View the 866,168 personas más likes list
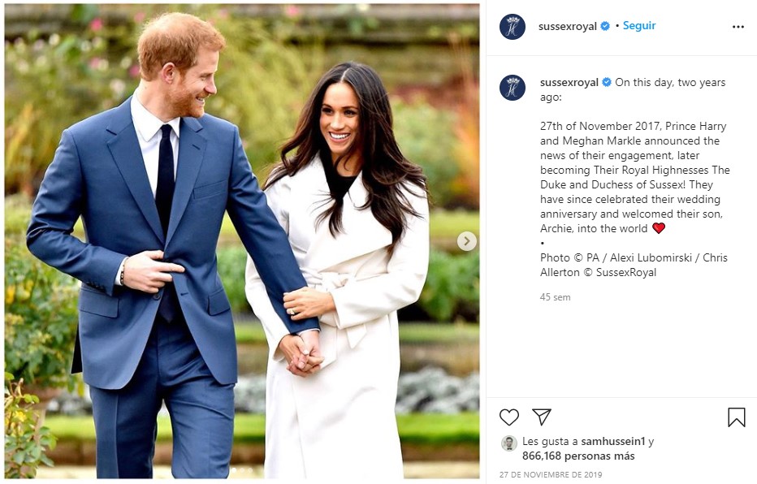The height and width of the screenshot is (484, 757). [578, 456]
